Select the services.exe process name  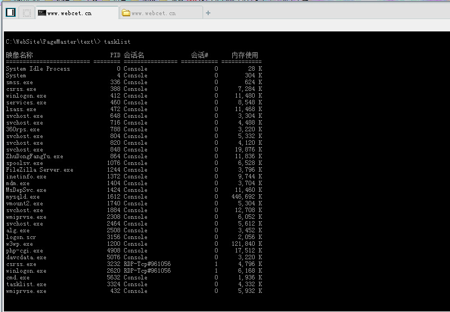point(26,103)
